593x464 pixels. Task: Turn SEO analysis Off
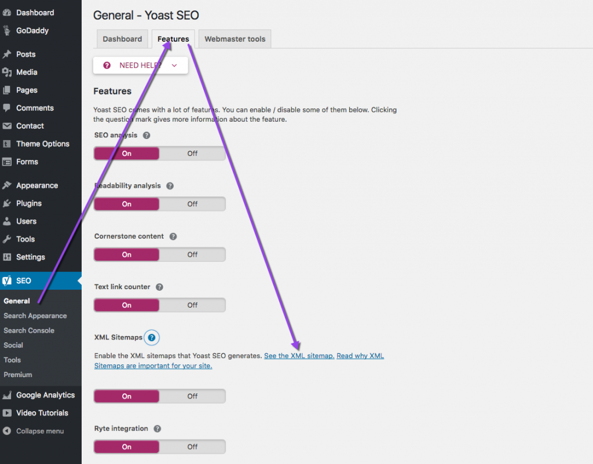[192, 154]
